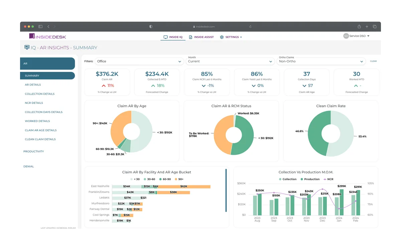Click the insidedesk.com address bar
Viewport: 401px width, 250px height.
[x=204, y=27]
